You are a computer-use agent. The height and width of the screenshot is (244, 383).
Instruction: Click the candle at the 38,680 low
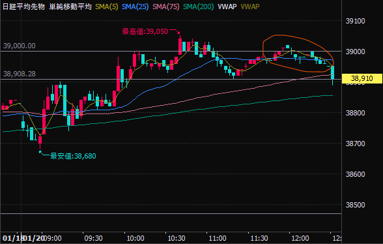pos(40,142)
